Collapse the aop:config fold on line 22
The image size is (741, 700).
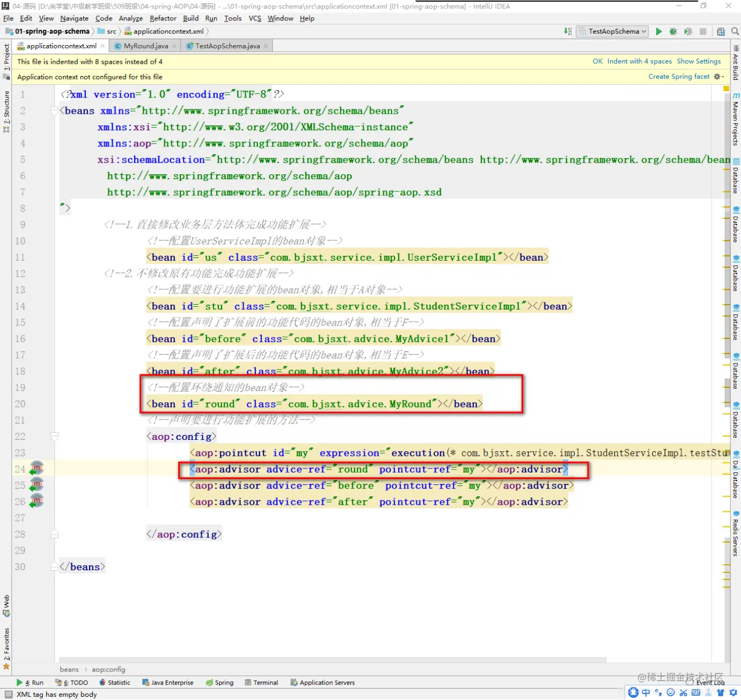pyautogui.click(x=54, y=437)
